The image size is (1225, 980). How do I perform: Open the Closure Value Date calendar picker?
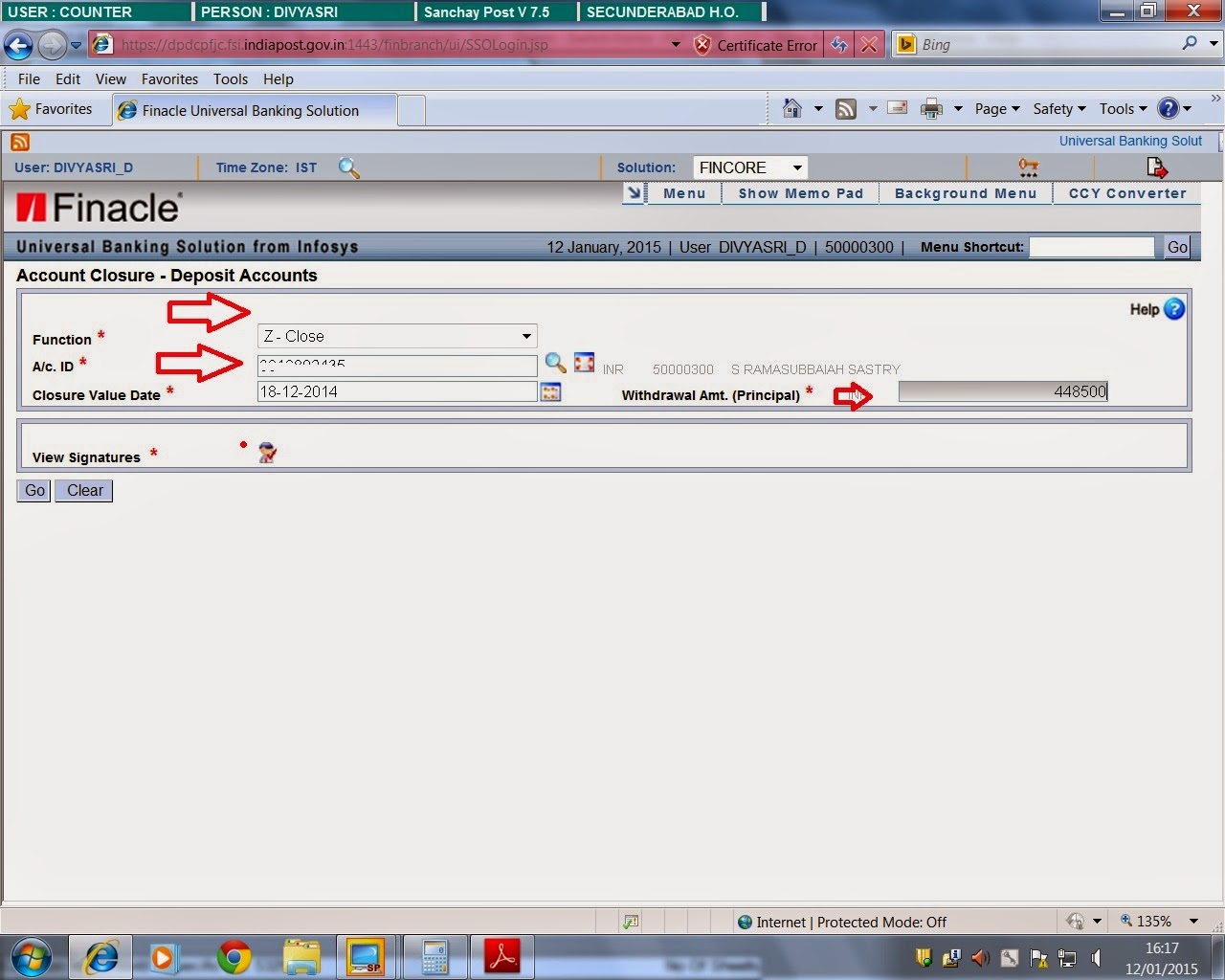click(x=550, y=391)
